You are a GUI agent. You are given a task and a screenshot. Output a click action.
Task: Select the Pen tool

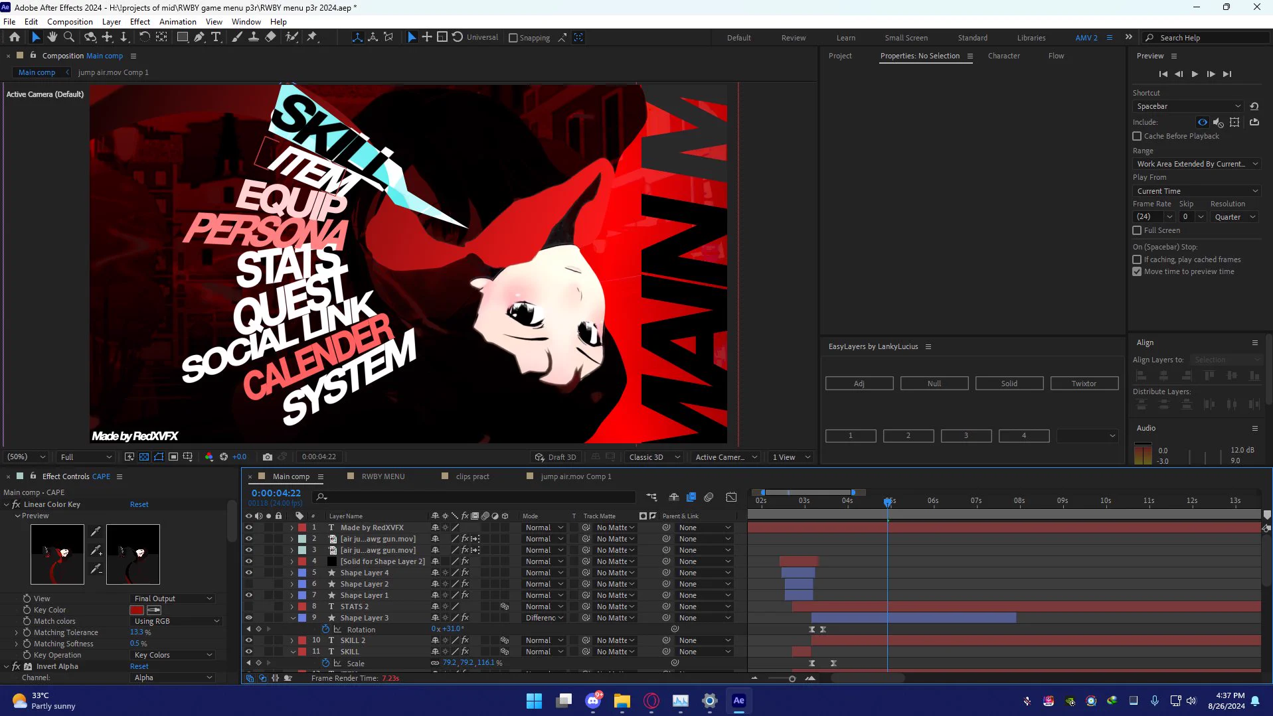[199, 37]
